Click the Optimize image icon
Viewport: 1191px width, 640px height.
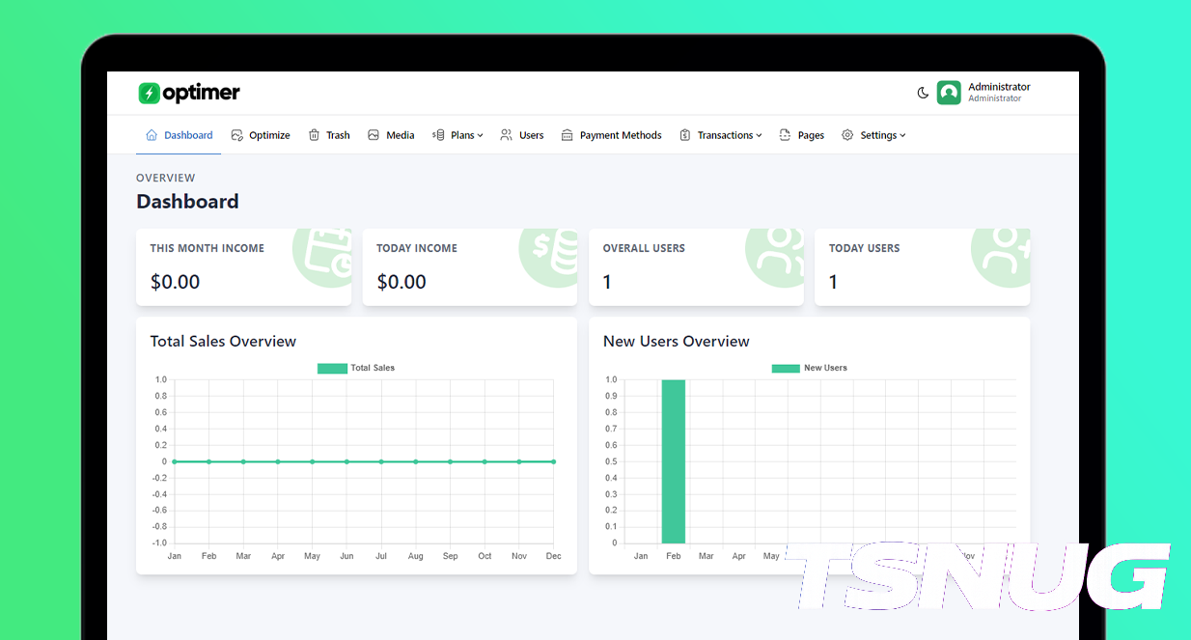[x=237, y=135]
